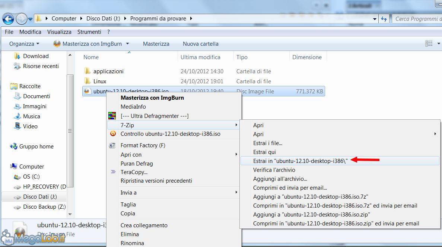Click the ubuntu ISO file icon
Screen dimensions: 442x247
tap(88, 91)
